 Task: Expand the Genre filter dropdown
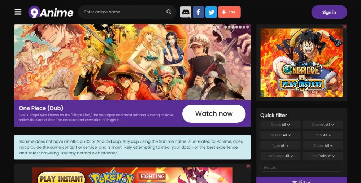[280, 125]
